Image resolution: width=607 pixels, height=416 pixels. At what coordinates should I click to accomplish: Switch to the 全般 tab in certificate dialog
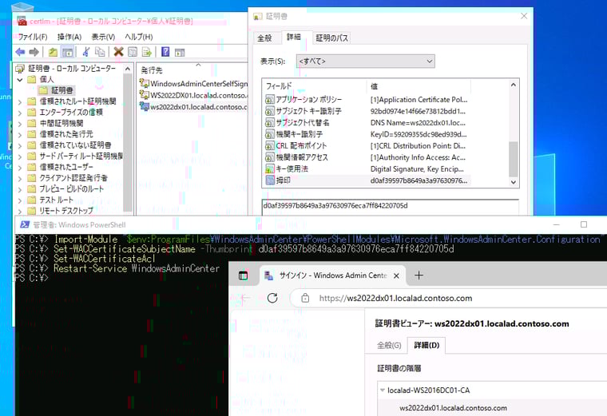coord(265,38)
